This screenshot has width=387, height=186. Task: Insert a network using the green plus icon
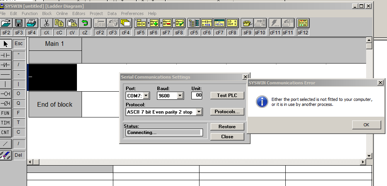tap(153, 23)
